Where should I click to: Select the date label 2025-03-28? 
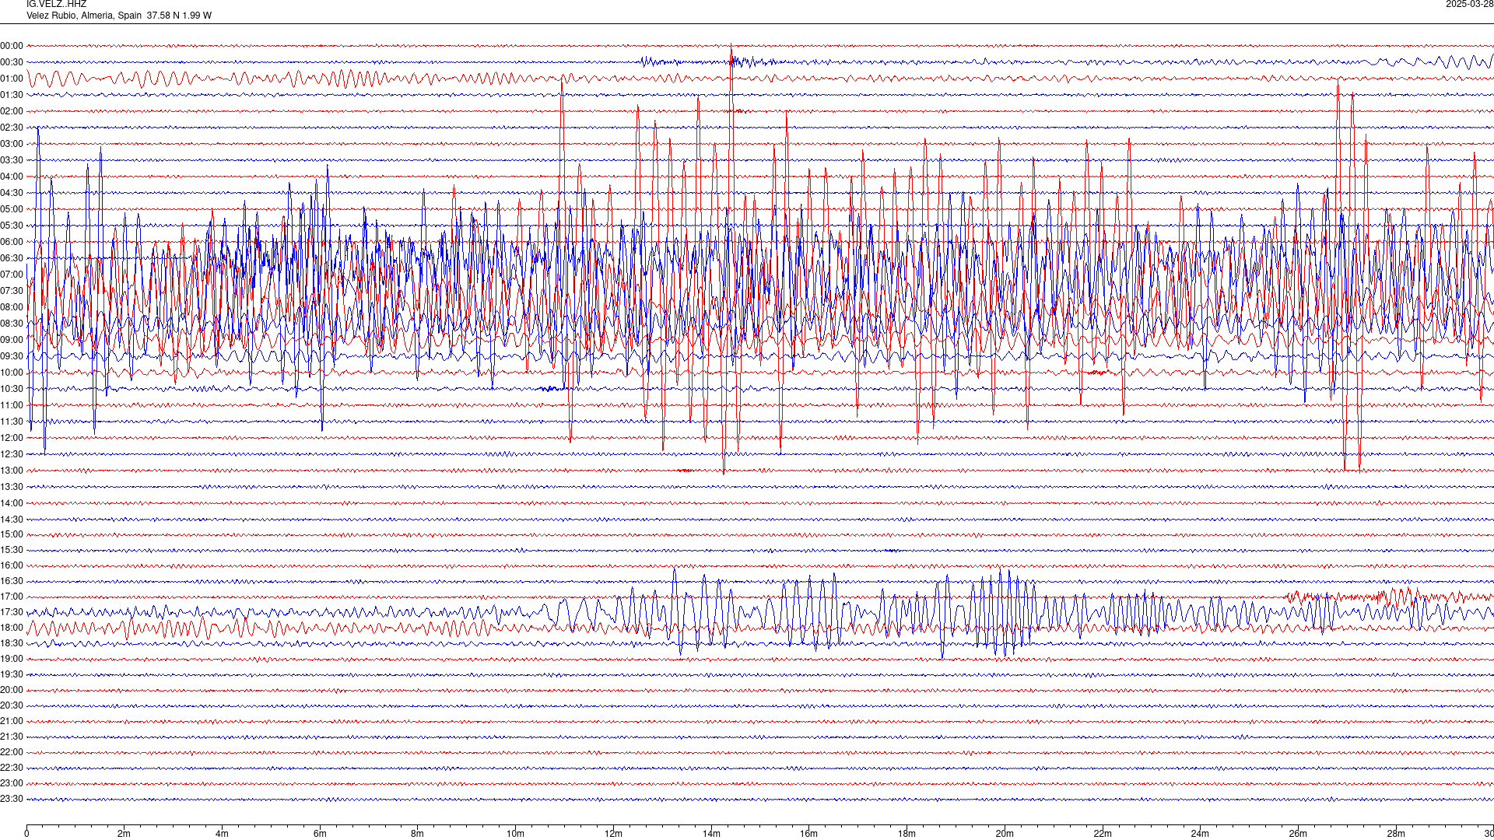click(x=1469, y=4)
